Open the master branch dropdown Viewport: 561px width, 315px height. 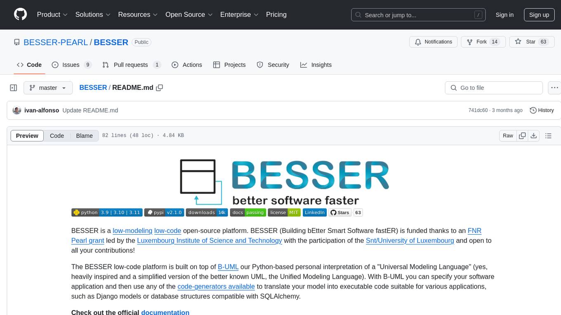click(48, 88)
